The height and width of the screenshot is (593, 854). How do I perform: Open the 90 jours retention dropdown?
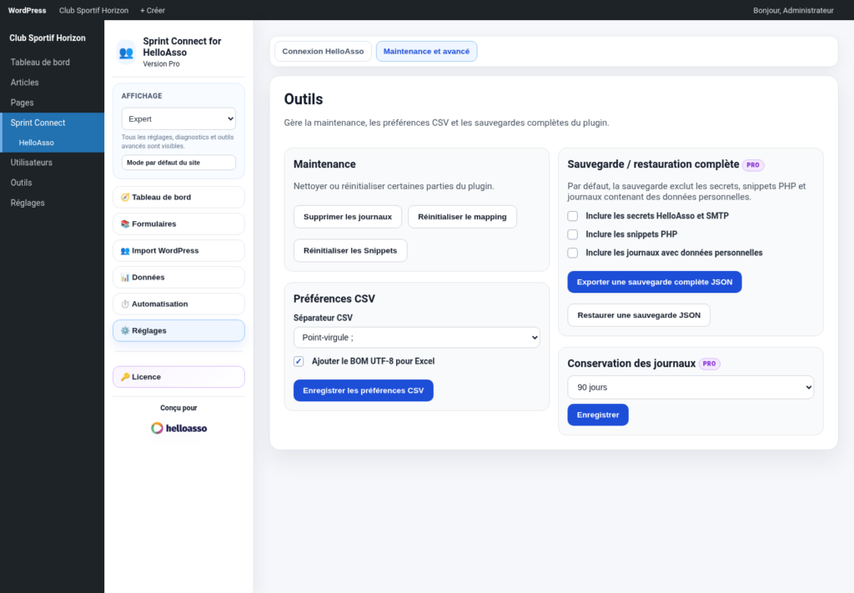(691, 387)
